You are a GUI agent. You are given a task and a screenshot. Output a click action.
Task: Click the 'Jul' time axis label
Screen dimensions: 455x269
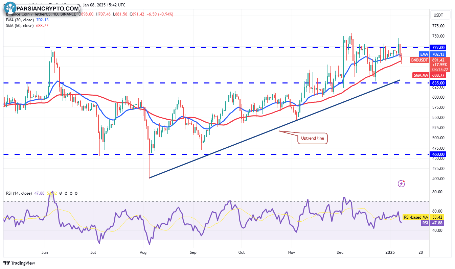94,252
